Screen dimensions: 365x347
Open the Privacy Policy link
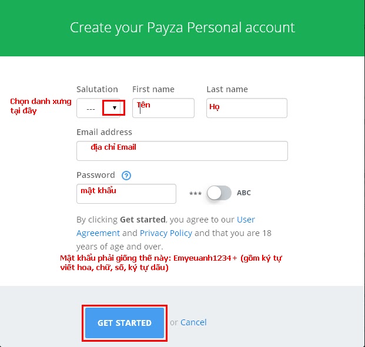point(166,233)
